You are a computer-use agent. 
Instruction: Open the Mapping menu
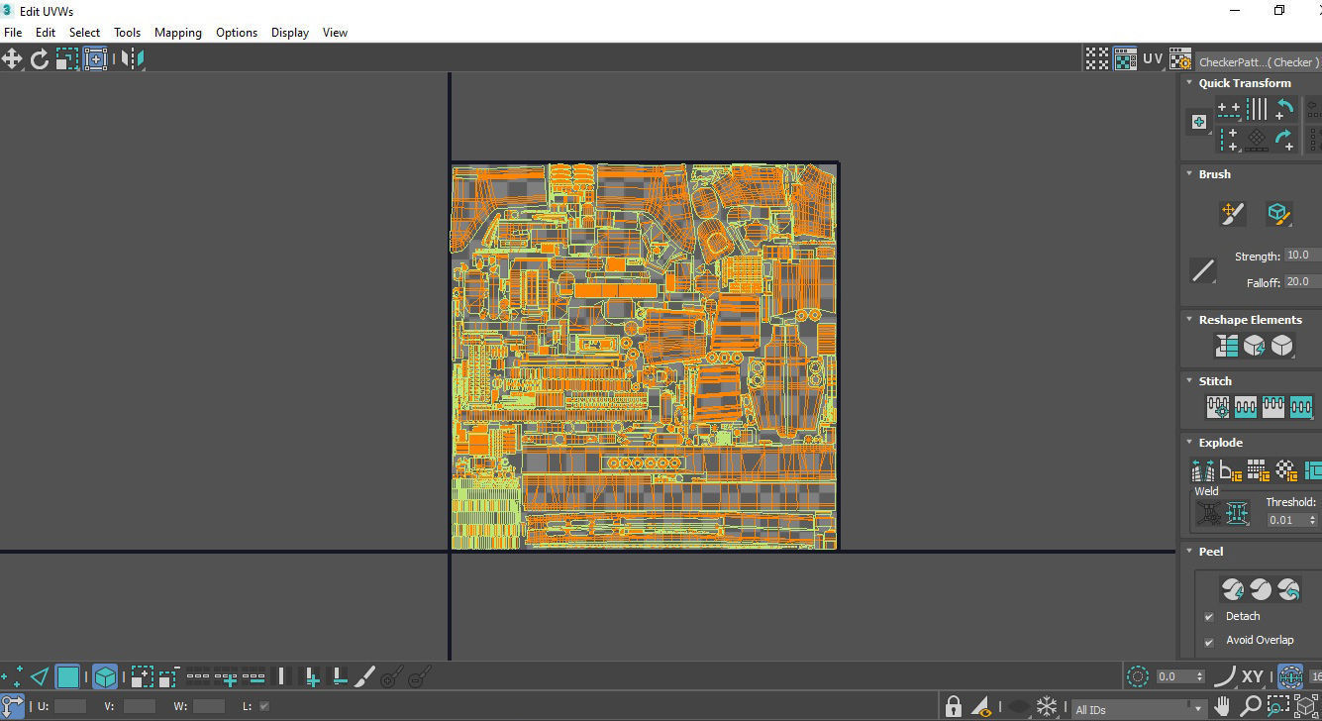click(178, 33)
